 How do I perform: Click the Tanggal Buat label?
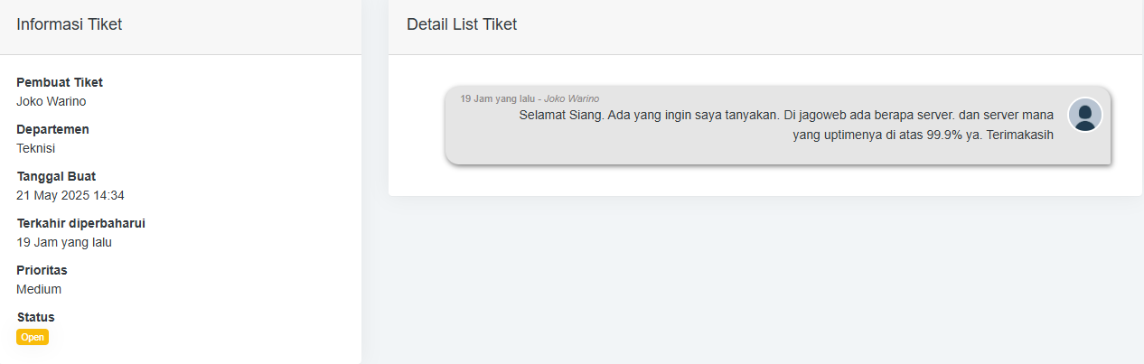click(x=56, y=176)
